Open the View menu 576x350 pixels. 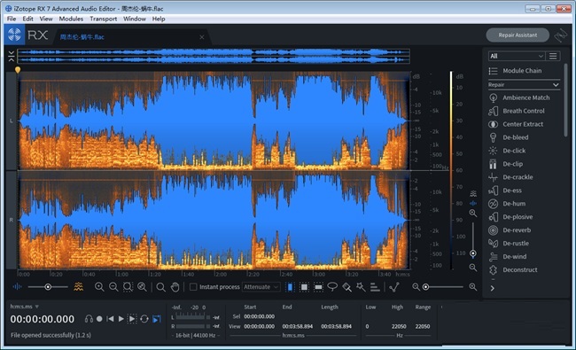[46, 19]
